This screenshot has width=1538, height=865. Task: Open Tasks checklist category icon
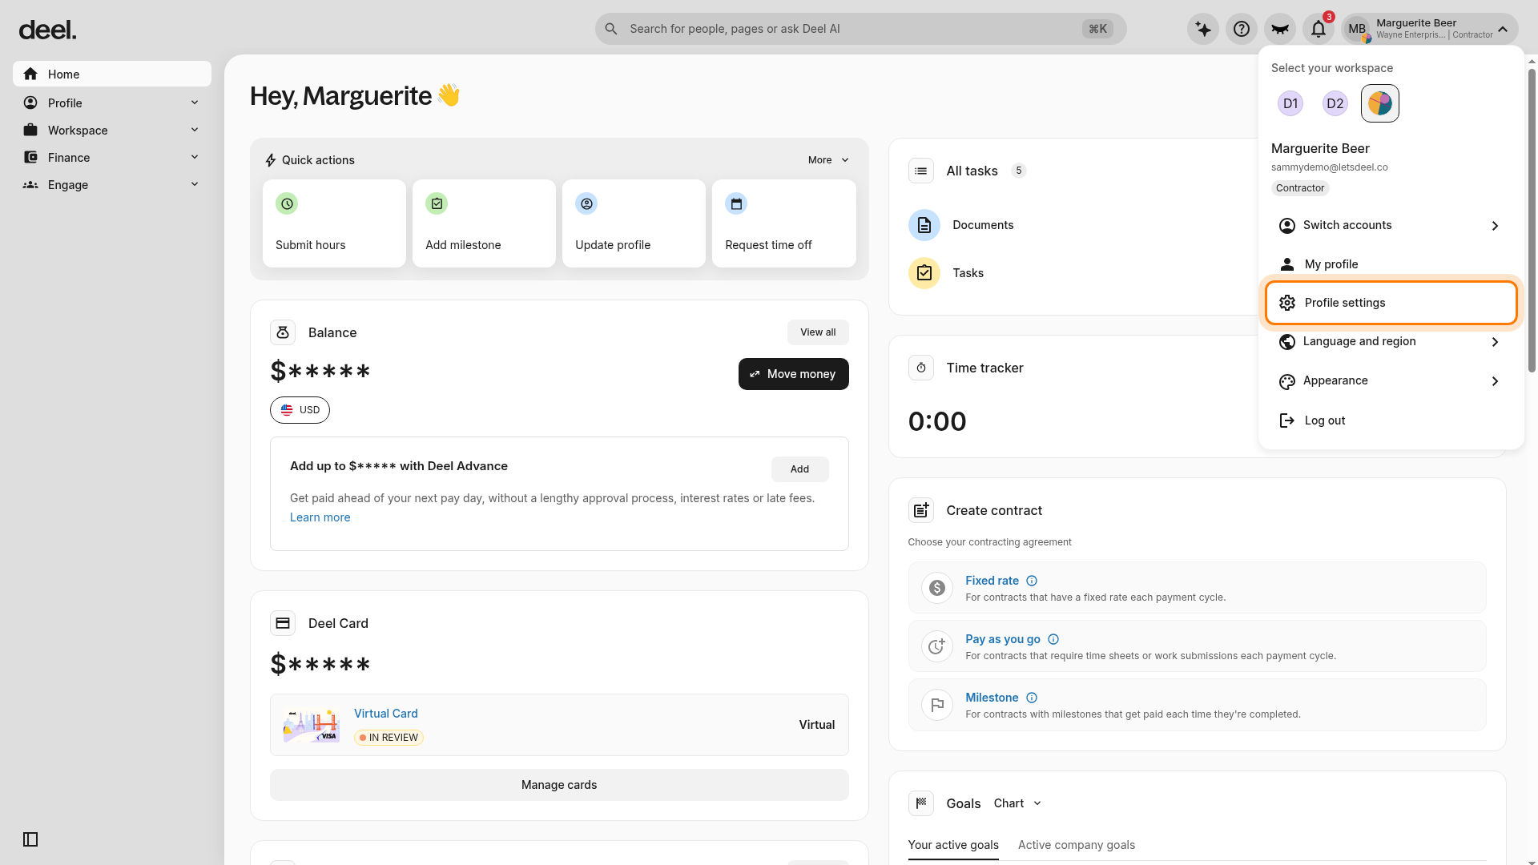tap(924, 273)
